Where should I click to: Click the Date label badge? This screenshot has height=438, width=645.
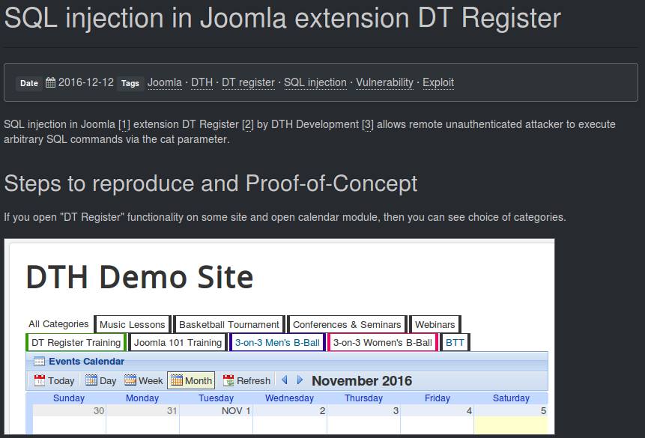pos(28,83)
